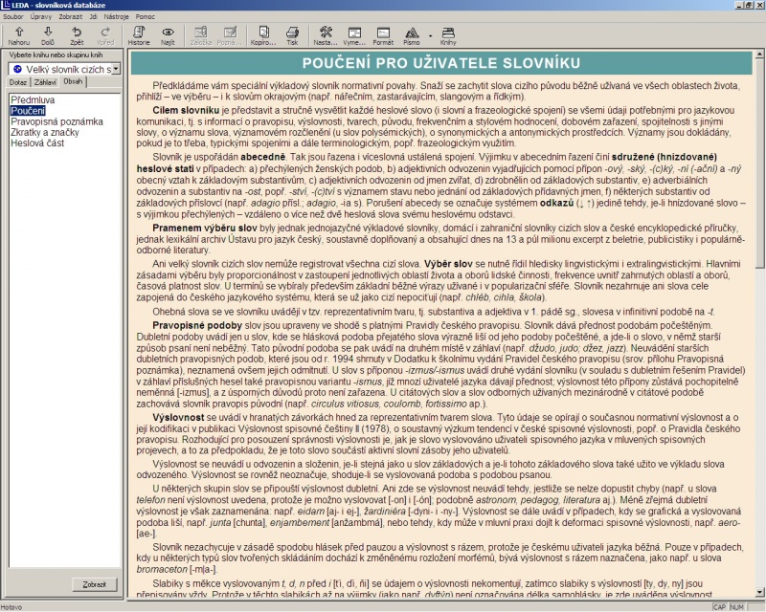Select Heslová část in contents list
766x612 pixels.
pyautogui.click(x=37, y=143)
